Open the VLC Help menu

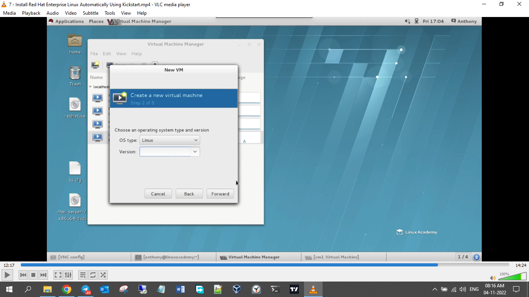click(x=142, y=13)
